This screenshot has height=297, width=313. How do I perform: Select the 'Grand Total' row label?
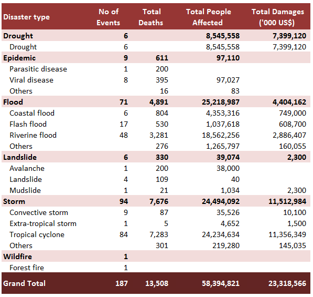[24, 283]
